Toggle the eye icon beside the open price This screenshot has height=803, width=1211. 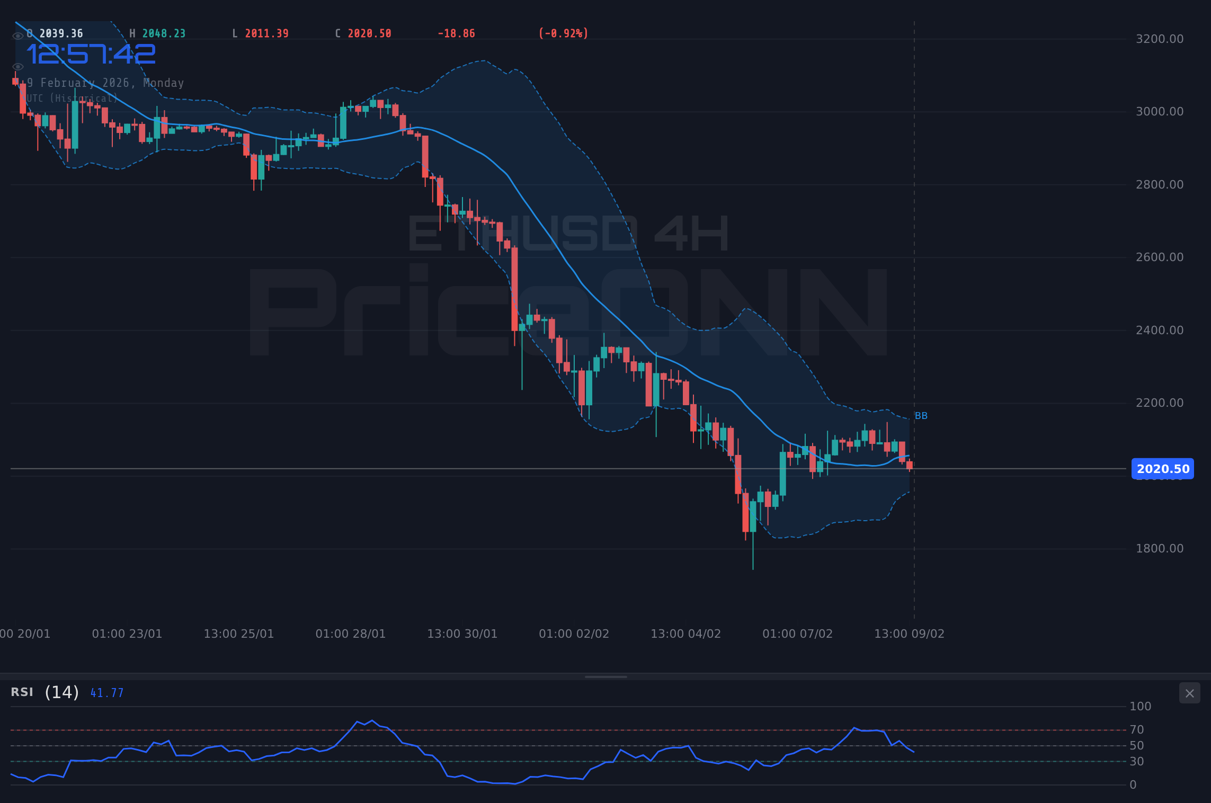click(18, 36)
